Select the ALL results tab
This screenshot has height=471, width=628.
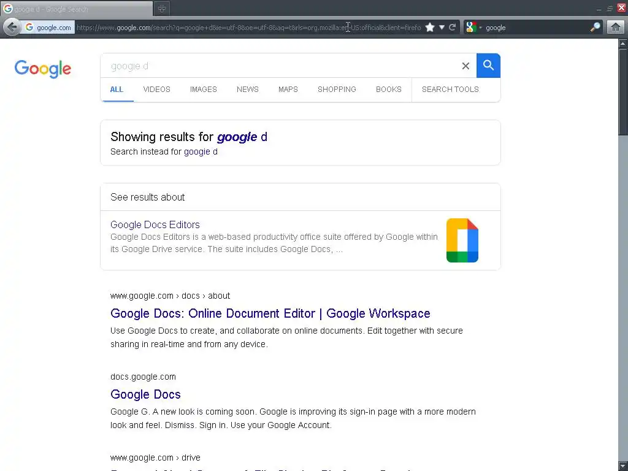click(x=117, y=90)
